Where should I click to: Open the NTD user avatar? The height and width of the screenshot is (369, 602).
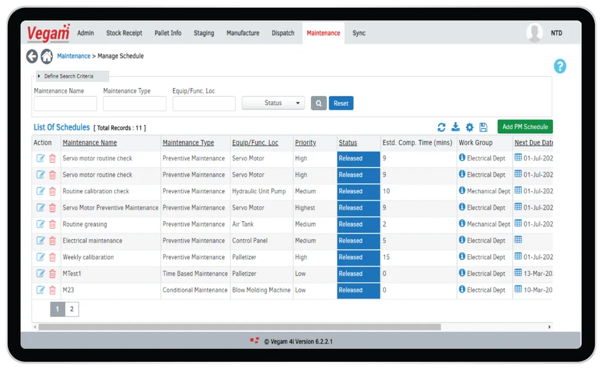click(x=535, y=33)
